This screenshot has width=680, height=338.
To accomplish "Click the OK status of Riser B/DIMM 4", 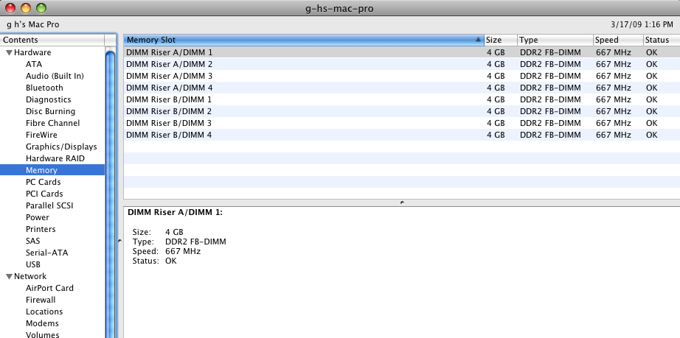I will pos(651,135).
